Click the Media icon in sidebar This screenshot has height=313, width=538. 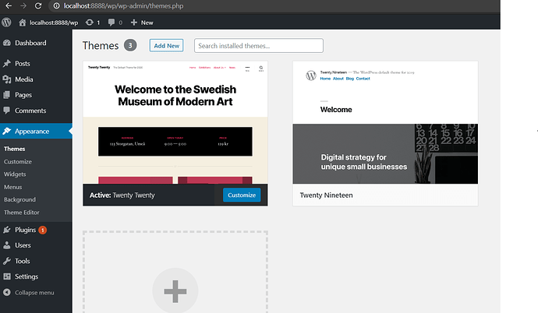pyautogui.click(x=7, y=79)
